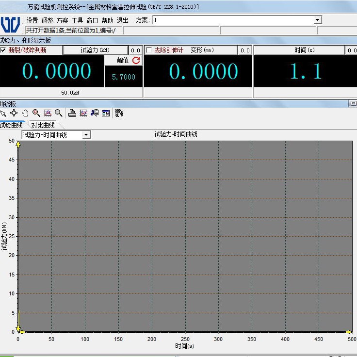357x357 pixels.
Task: Open the 窗口 menu
Action: pyautogui.click(x=92, y=20)
